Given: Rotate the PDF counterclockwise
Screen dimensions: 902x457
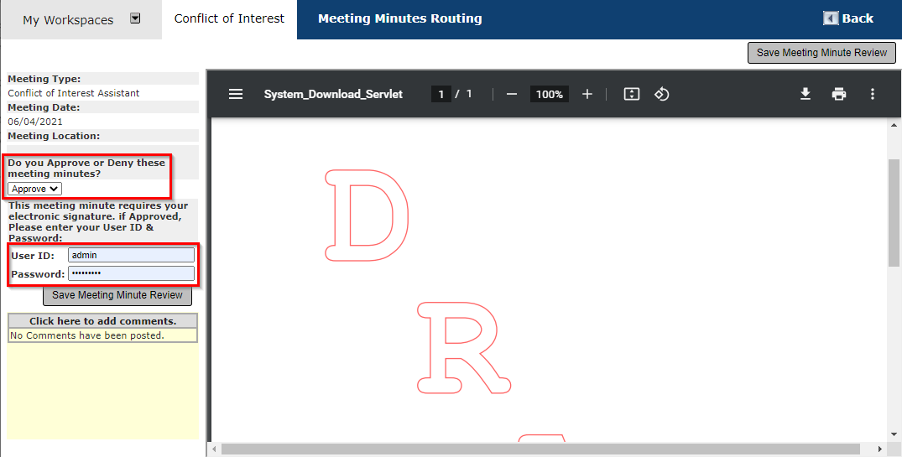Looking at the screenshot, I should (x=661, y=94).
